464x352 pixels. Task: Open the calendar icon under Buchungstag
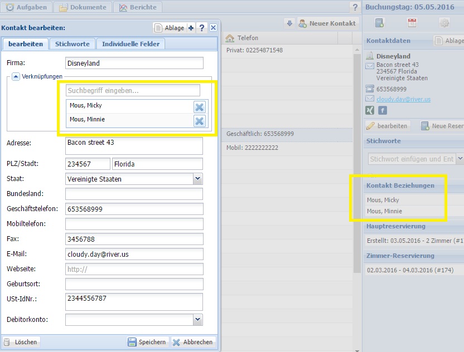412,23
